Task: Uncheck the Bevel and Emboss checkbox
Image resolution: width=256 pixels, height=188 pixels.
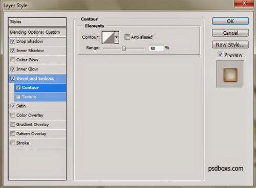Action: (13, 78)
